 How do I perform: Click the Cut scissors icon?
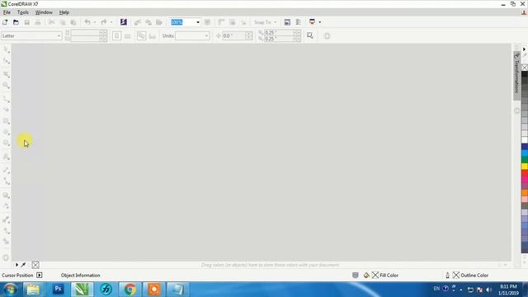51,22
